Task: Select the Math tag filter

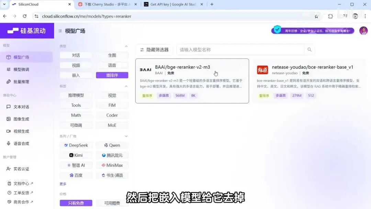Action: 76,115
